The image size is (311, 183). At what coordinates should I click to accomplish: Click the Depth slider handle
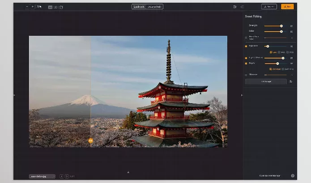tap(278, 64)
